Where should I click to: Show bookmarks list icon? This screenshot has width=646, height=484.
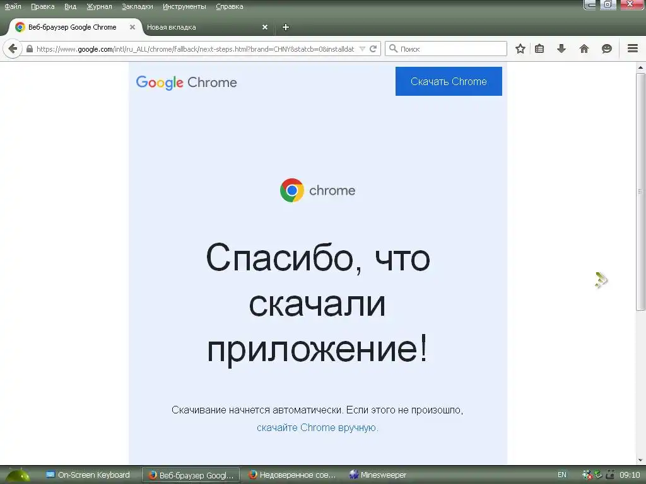click(539, 49)
